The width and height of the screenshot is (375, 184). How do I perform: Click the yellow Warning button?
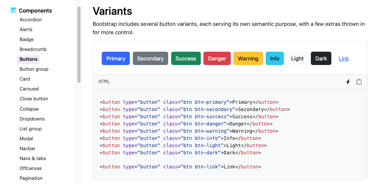[248, 59]
